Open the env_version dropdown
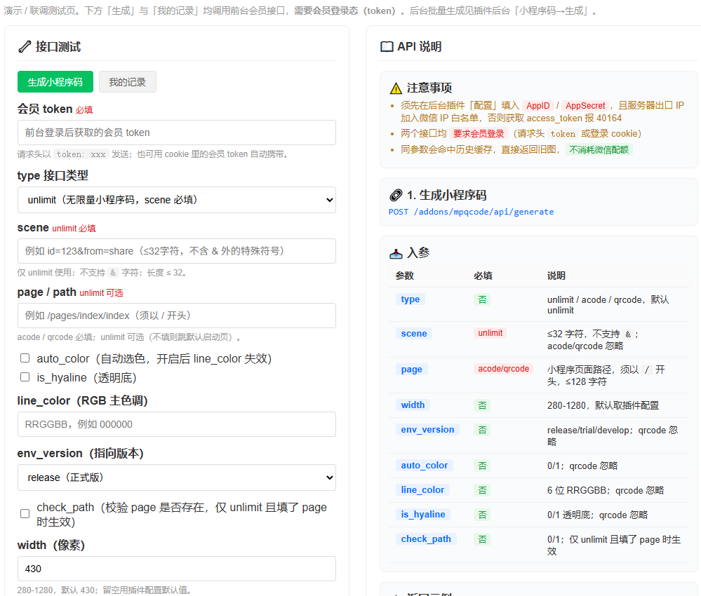 point(177,478)
